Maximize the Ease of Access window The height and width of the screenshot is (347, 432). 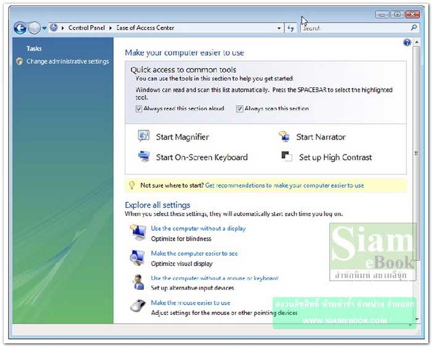[x=398, y=14]
